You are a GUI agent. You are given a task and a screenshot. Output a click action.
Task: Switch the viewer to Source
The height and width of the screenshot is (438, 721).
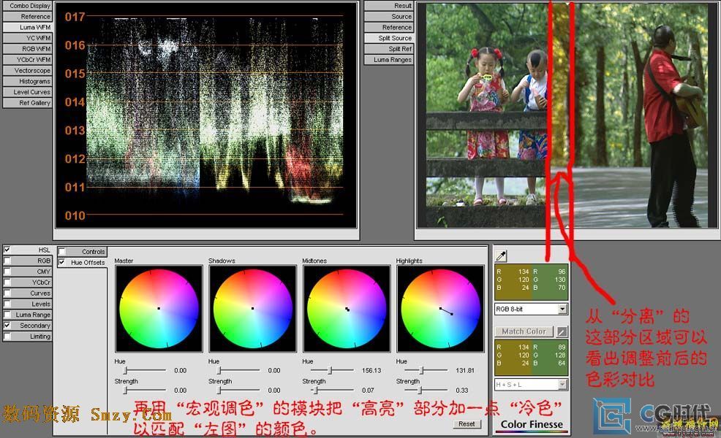pyautogui.click(x=389, y=17)
